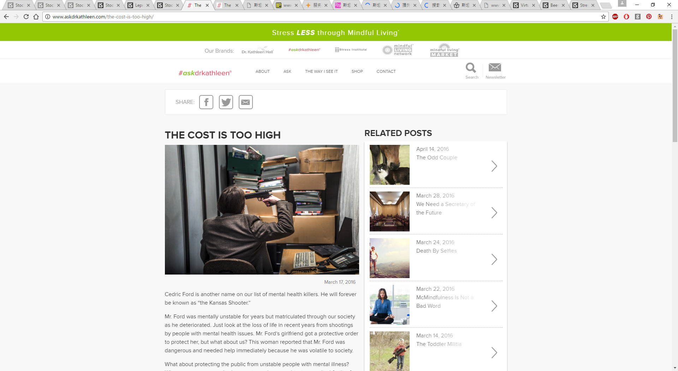The height and width of the screenshot is (371, 678).
Task: Open the McMindfulness post thumbnail
Action: [389, 305]
